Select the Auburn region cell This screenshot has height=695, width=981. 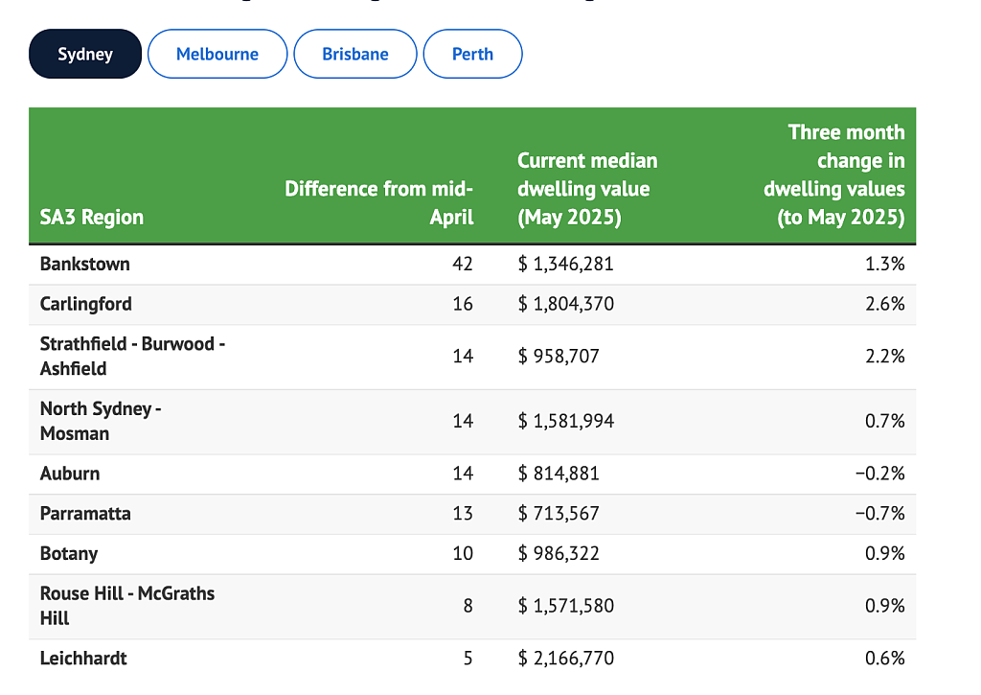(x=70, y=474)
